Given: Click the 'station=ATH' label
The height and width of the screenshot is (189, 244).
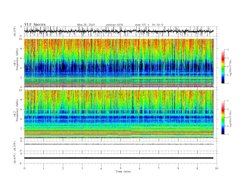Looking at the screenshot, I should 114,25.
